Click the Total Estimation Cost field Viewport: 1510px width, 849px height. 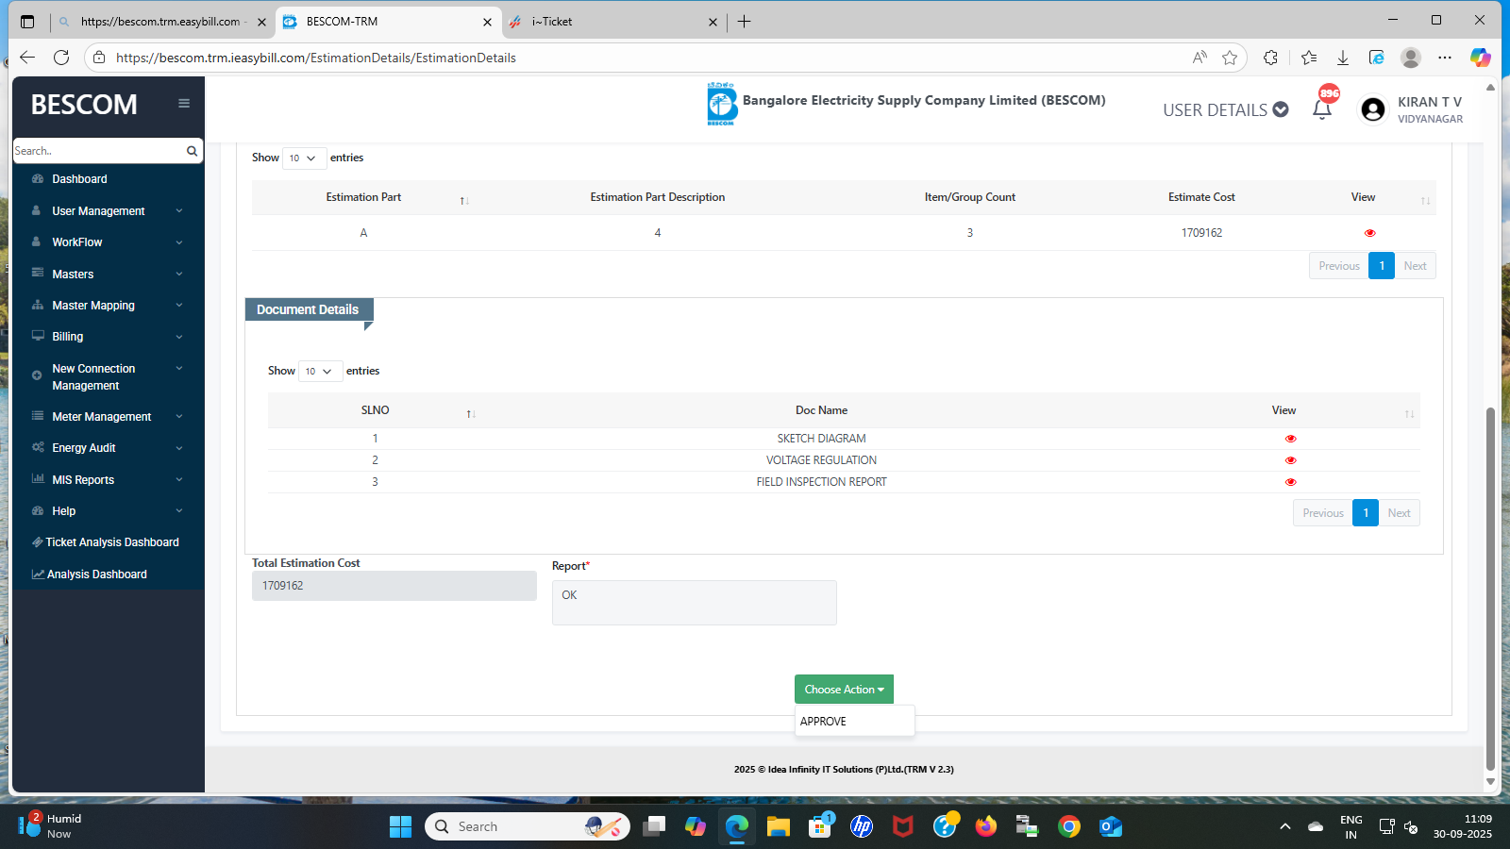[394, 586]
